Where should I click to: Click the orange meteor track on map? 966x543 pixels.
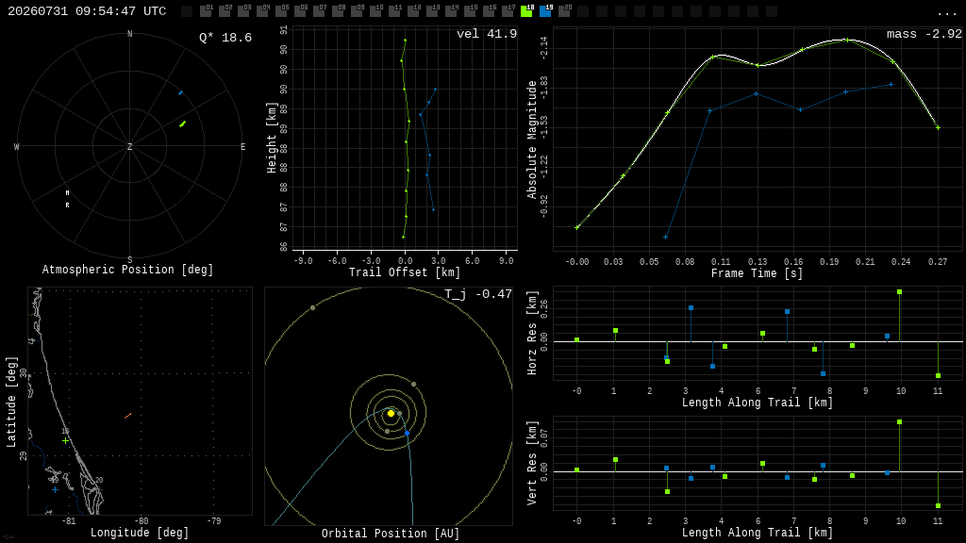tap(127, 417)
